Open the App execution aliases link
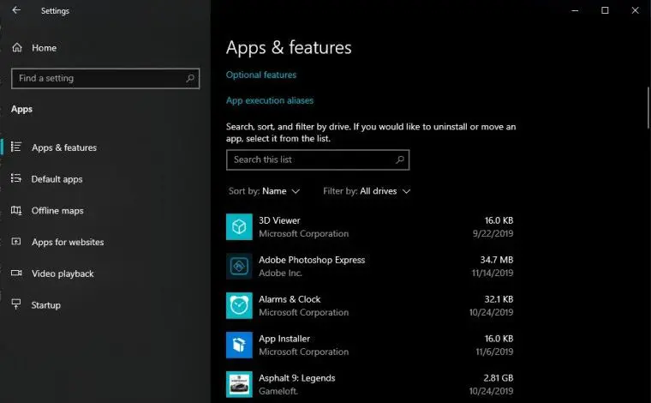The width and height of the screenshot is (651, 403). point(270,100)
